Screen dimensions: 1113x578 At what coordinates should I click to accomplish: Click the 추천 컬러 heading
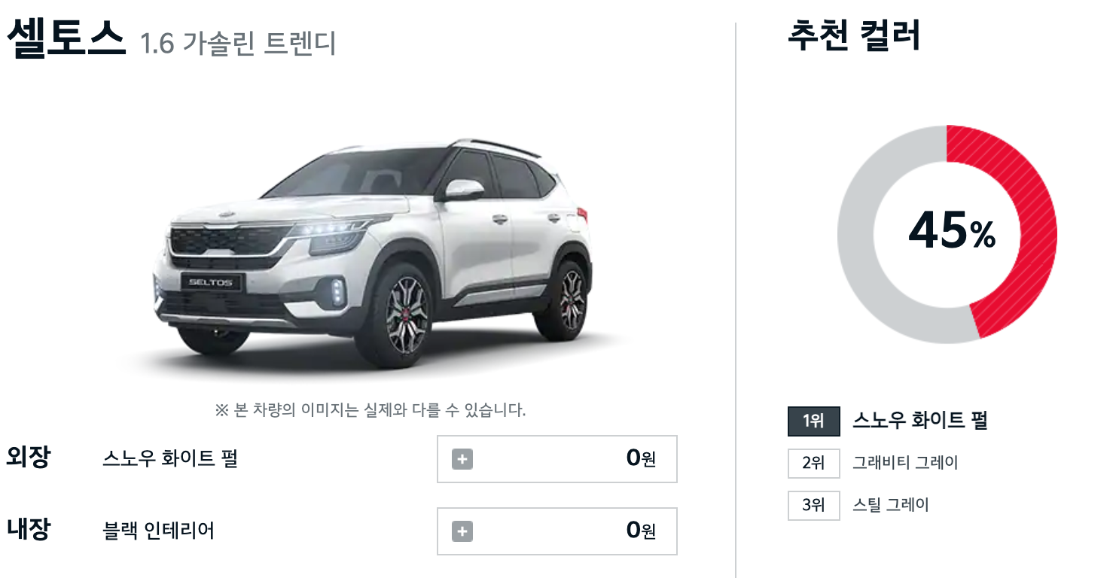tap(854, 35)
